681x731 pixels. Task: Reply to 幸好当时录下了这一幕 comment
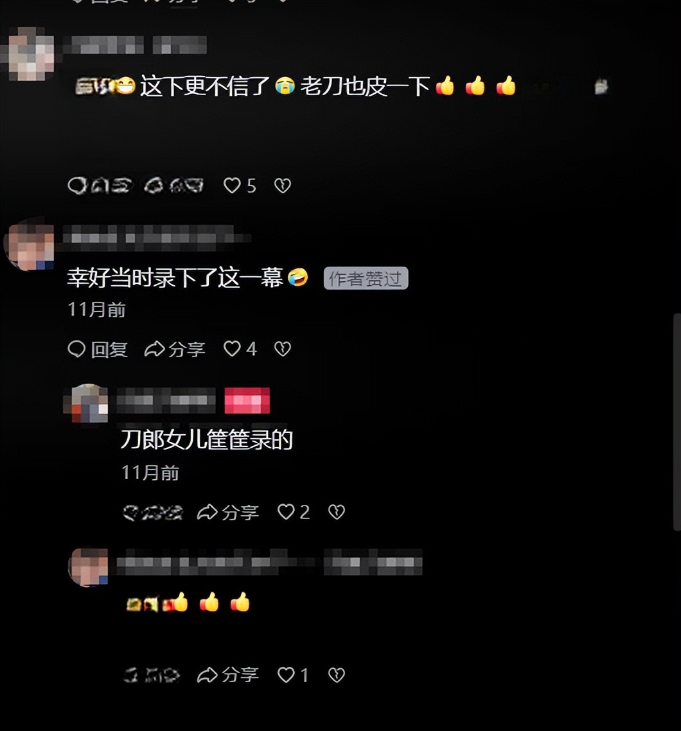tap(98, 349)
